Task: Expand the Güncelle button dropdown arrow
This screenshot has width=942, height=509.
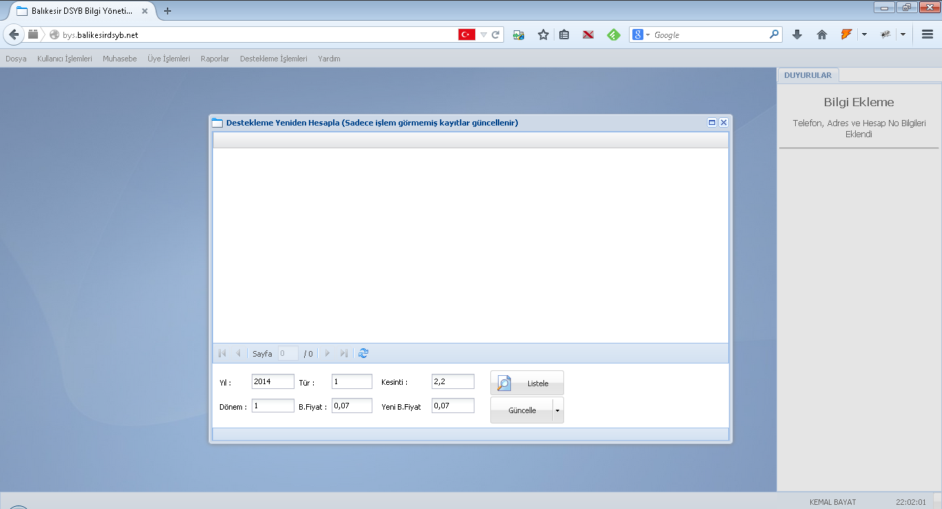Action: click(558, 410)
